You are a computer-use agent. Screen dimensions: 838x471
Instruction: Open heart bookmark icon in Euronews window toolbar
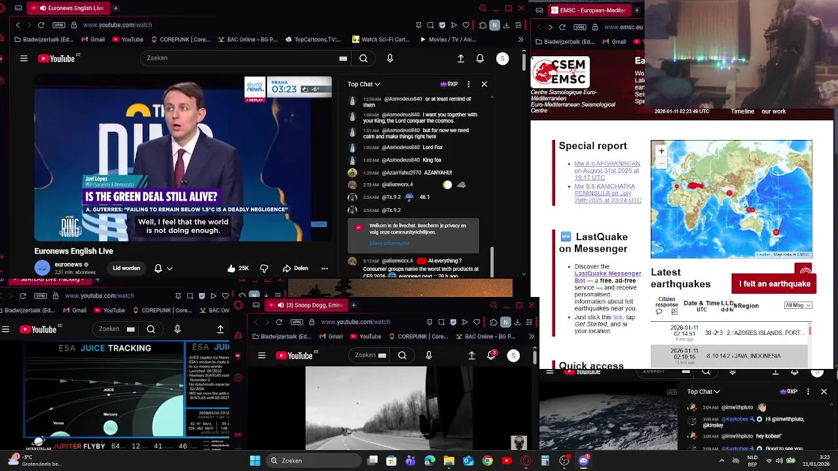[465, 25]
